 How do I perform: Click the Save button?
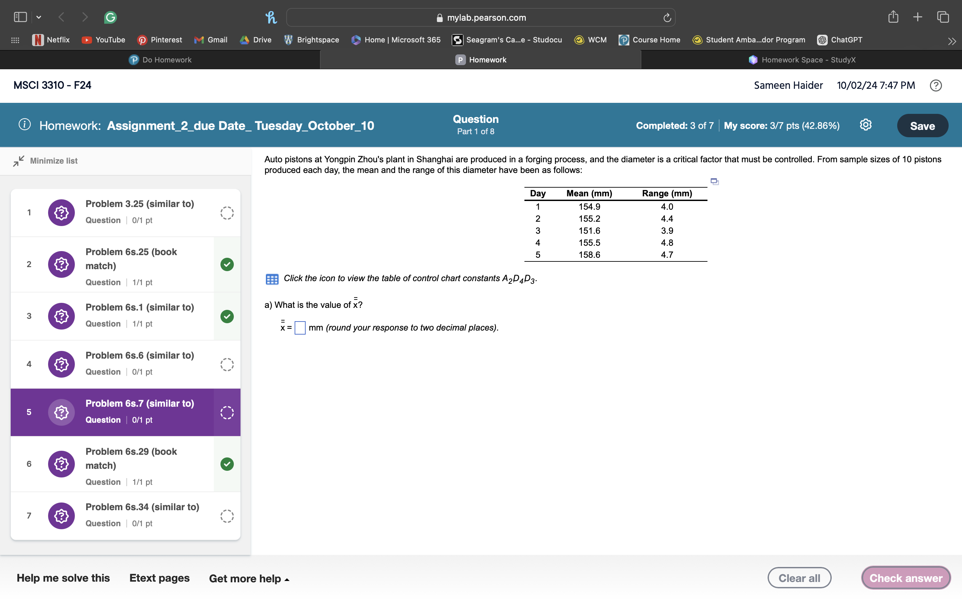(922, 126)
